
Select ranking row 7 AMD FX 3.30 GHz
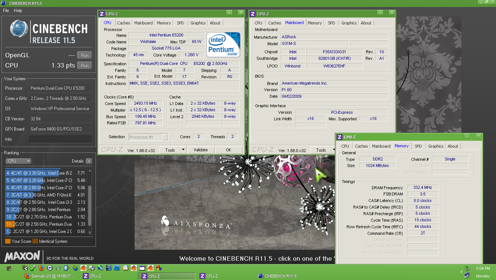point(46,195)
